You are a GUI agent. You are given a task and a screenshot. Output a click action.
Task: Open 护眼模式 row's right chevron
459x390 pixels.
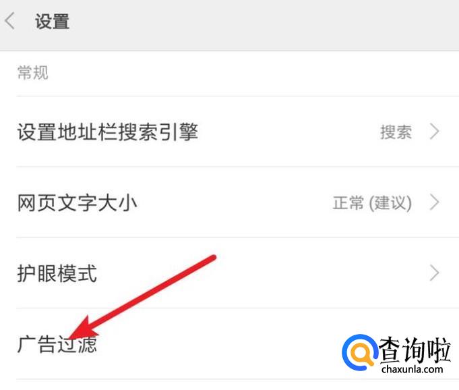pos(435,273)
